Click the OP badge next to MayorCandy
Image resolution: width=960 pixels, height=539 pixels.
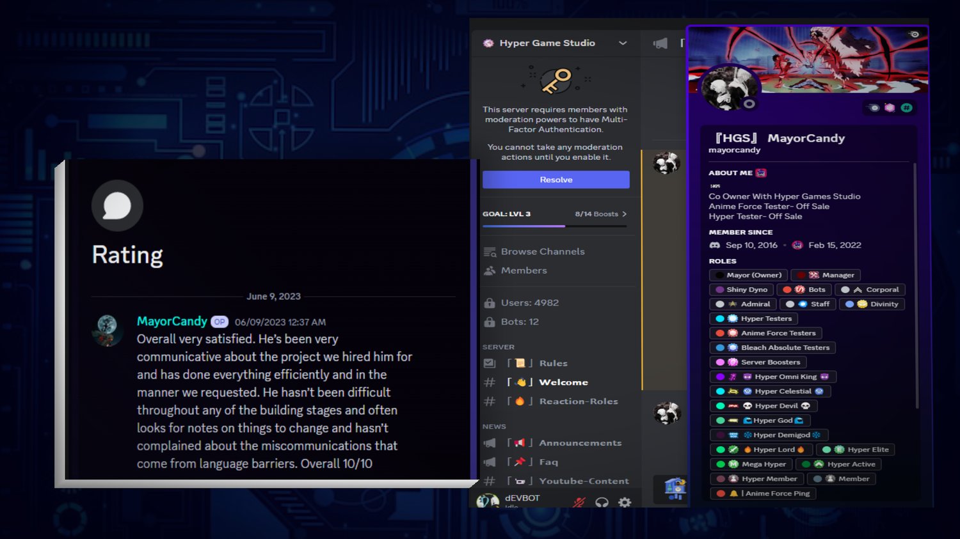220,322
